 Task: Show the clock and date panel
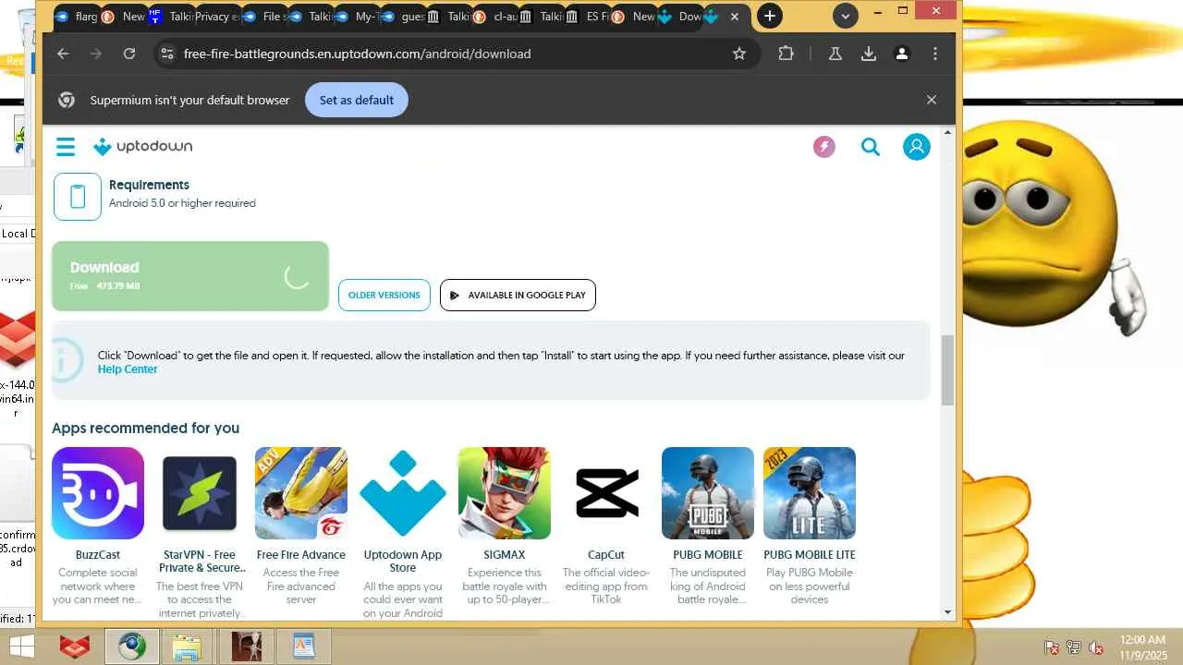click(x=1142, y=647)
